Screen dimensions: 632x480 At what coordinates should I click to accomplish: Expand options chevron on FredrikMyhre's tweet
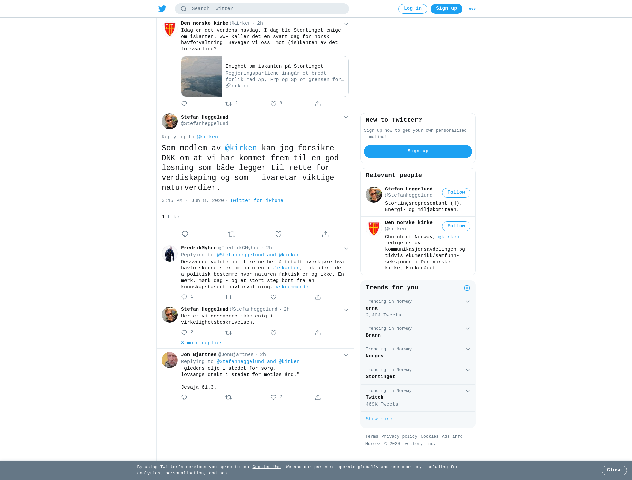coord(346,249)
